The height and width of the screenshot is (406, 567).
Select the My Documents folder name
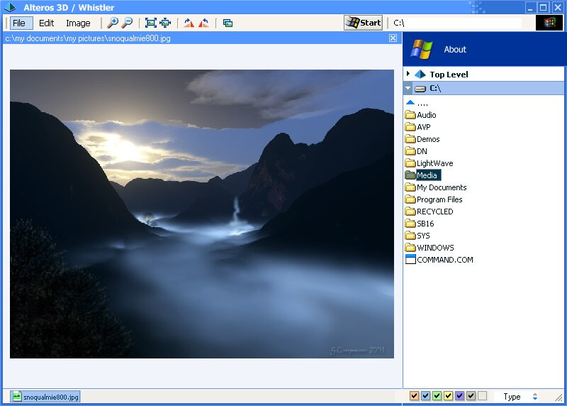click(x=442, y=187)
